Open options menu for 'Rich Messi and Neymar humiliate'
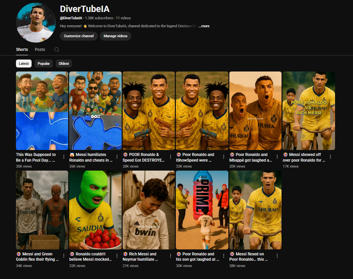 point(171,256)
